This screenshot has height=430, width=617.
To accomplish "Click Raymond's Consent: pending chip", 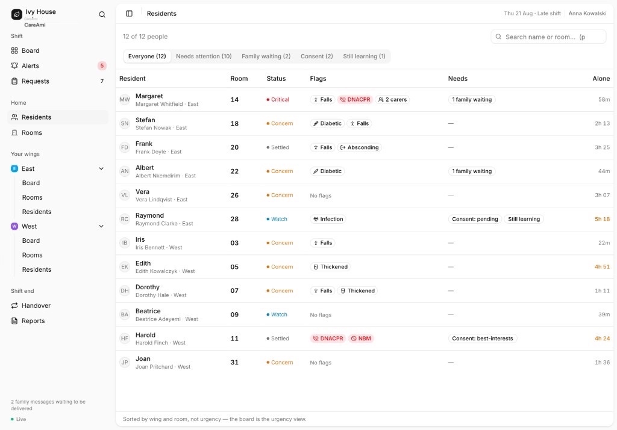I will (475, 219).
